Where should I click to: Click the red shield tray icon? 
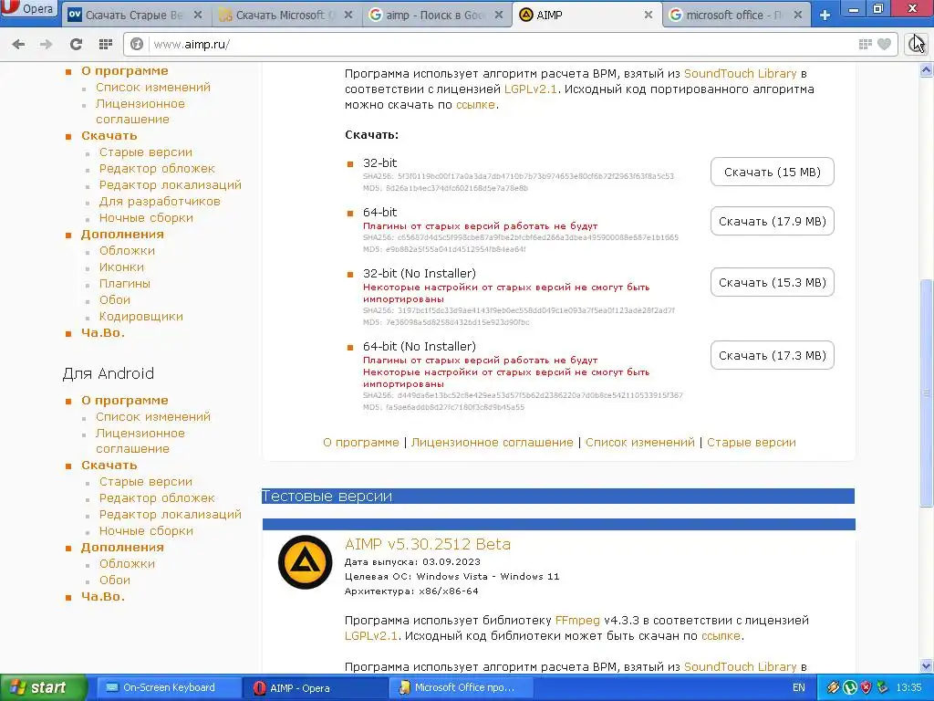coord(866,687)
